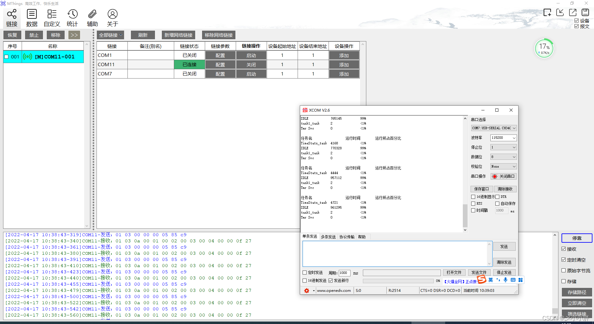Click the 新增网络链接 button
The height and width of the screenshot is (324, 594).
179,35
